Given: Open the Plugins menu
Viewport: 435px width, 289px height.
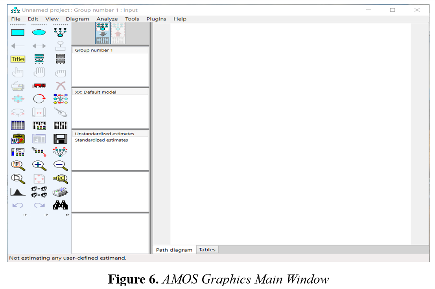Looking at the screenshot, I should 156,19.
